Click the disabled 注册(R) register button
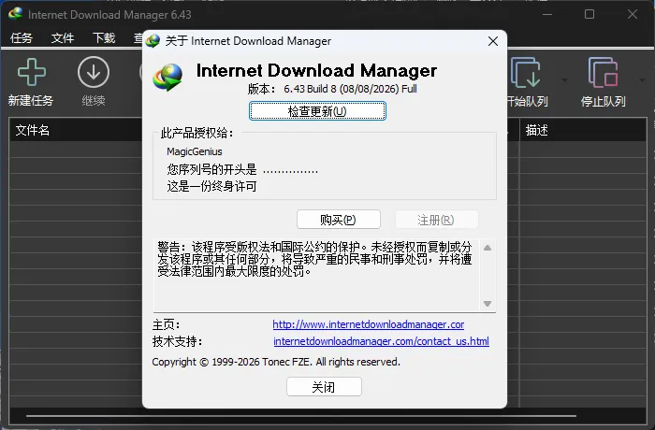Screen dimensions: 655x430 tap(437, 220)
